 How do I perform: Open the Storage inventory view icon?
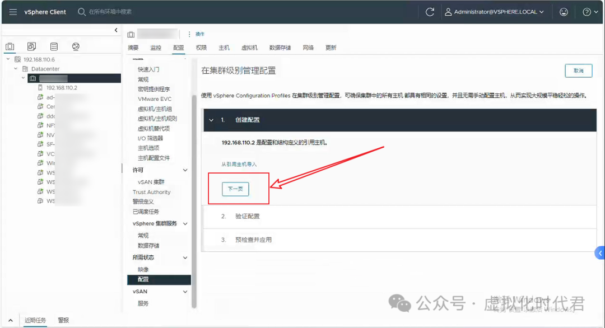click(x=53, y=46)
